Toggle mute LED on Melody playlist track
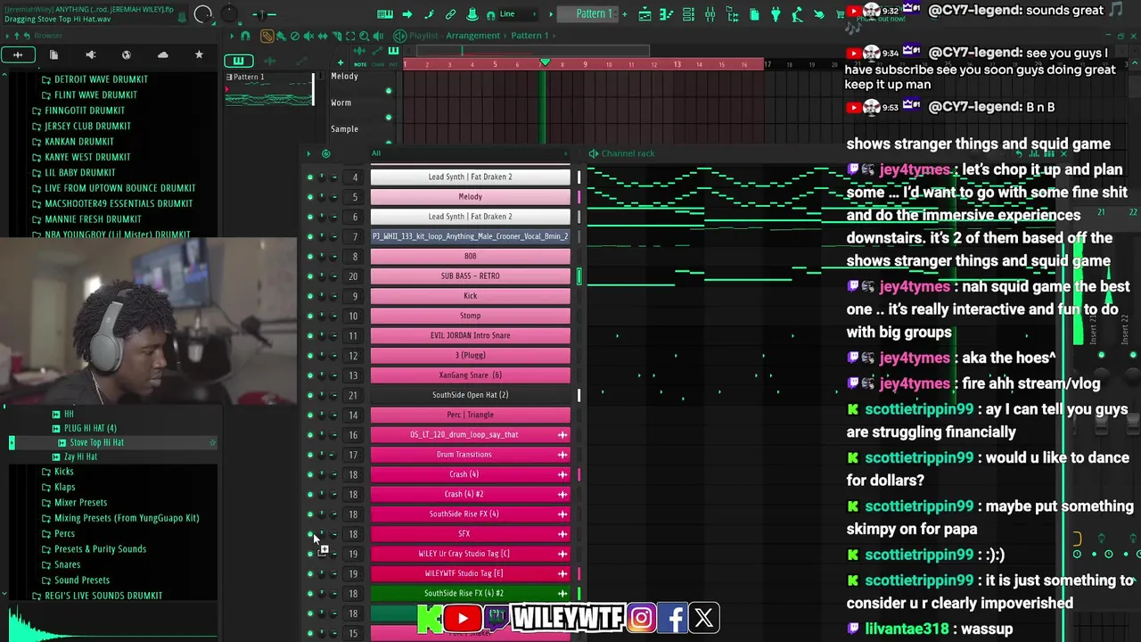Viewport: 1141px width, 642px height. click(x=389, y=90)
